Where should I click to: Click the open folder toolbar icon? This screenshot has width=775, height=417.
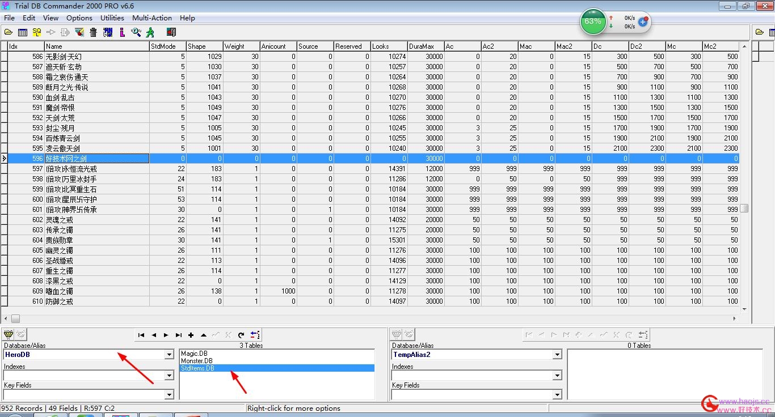[x=9, y=32]
